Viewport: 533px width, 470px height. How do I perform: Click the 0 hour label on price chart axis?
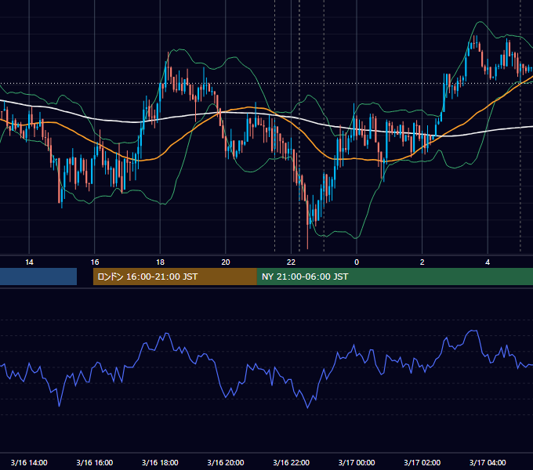[x=357, y=262]
